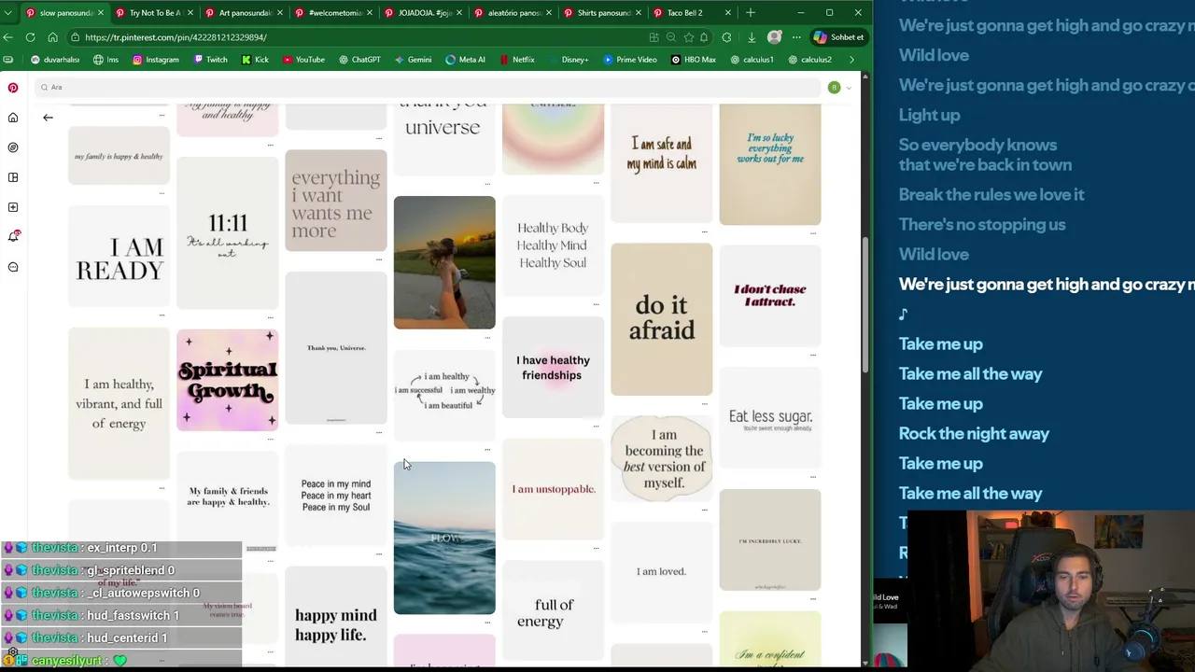
Task: Switch to 'Shirts panosundaki' tab
Action: pyautogui.click(x=603, y=13)
